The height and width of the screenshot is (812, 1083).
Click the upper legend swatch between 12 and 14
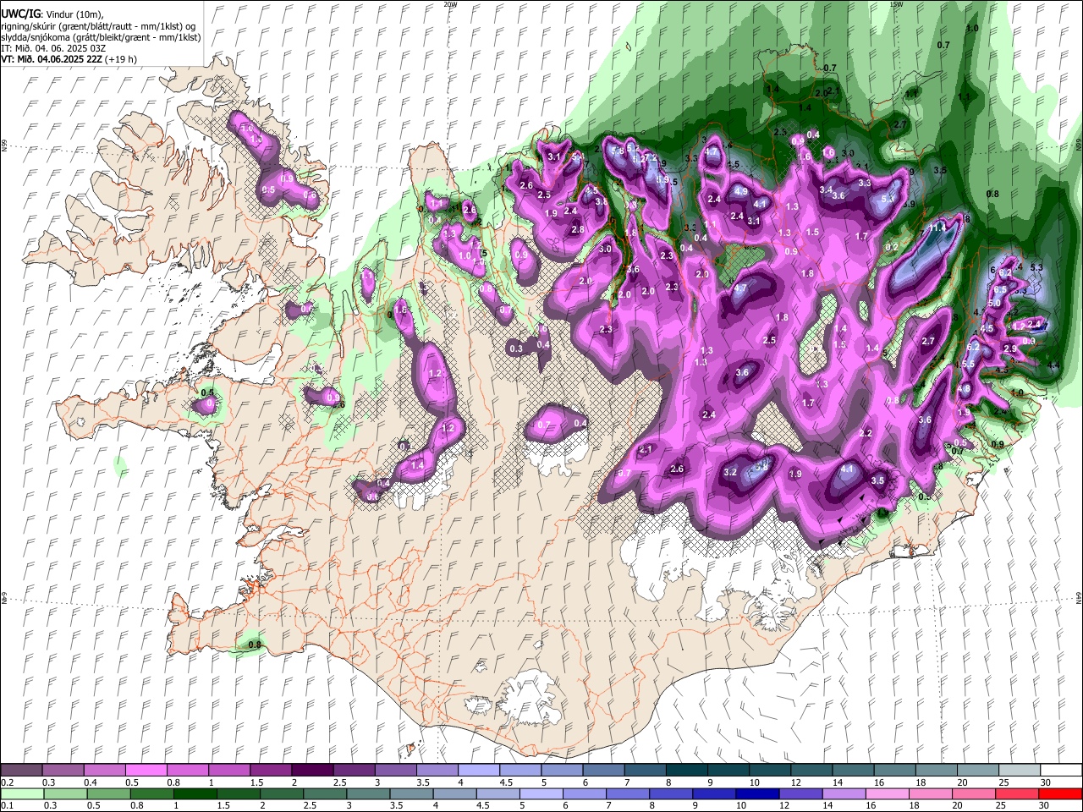click(812, 771)
